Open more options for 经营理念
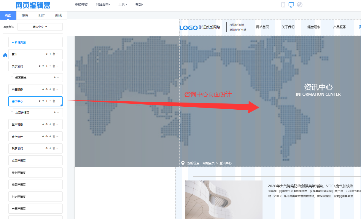The width and height of the screenshot is (361, 219). (x=58, y=77)
